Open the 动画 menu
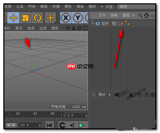Image resolution: width=160 pixels, height=133 pixels. click(56, 6)
